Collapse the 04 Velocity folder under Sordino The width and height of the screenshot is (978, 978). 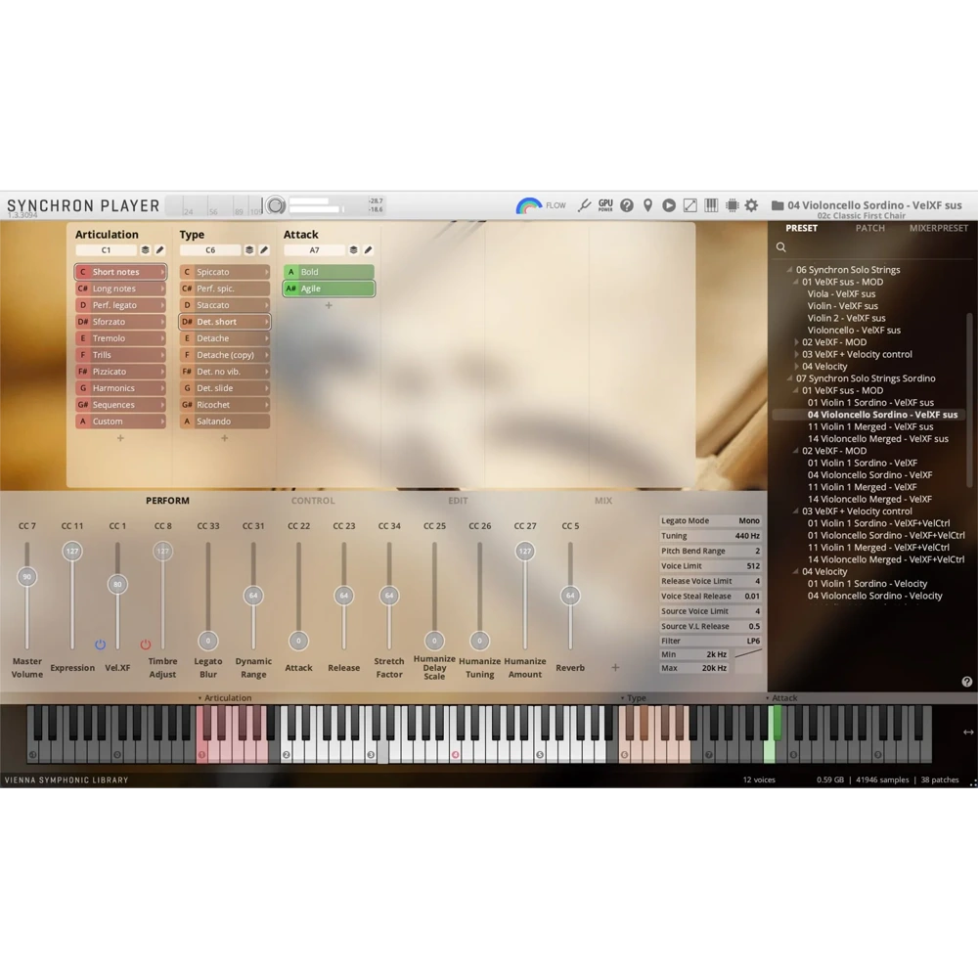pos(796,572)
